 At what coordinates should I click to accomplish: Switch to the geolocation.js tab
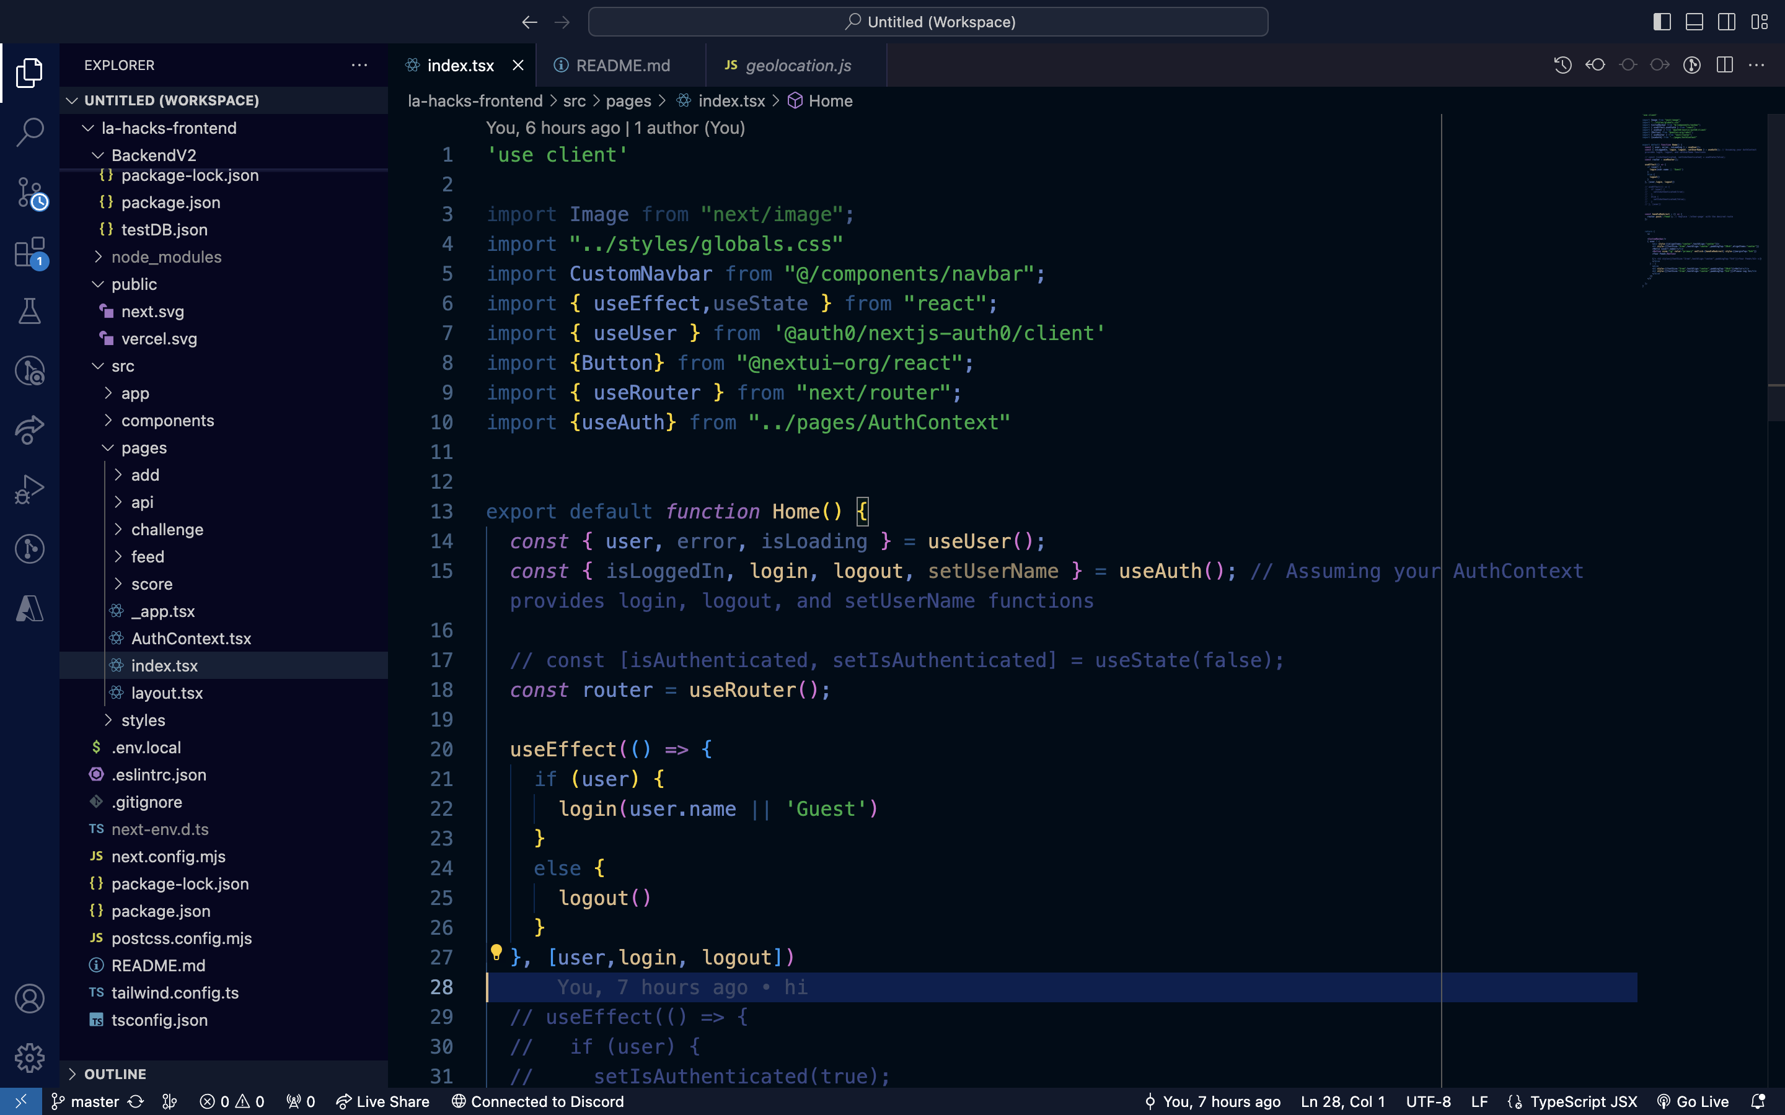pos(797,65)
